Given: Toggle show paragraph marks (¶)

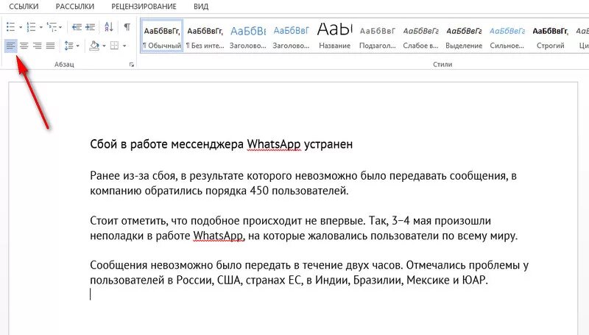Looking at the screenshot, I should 127,27.
